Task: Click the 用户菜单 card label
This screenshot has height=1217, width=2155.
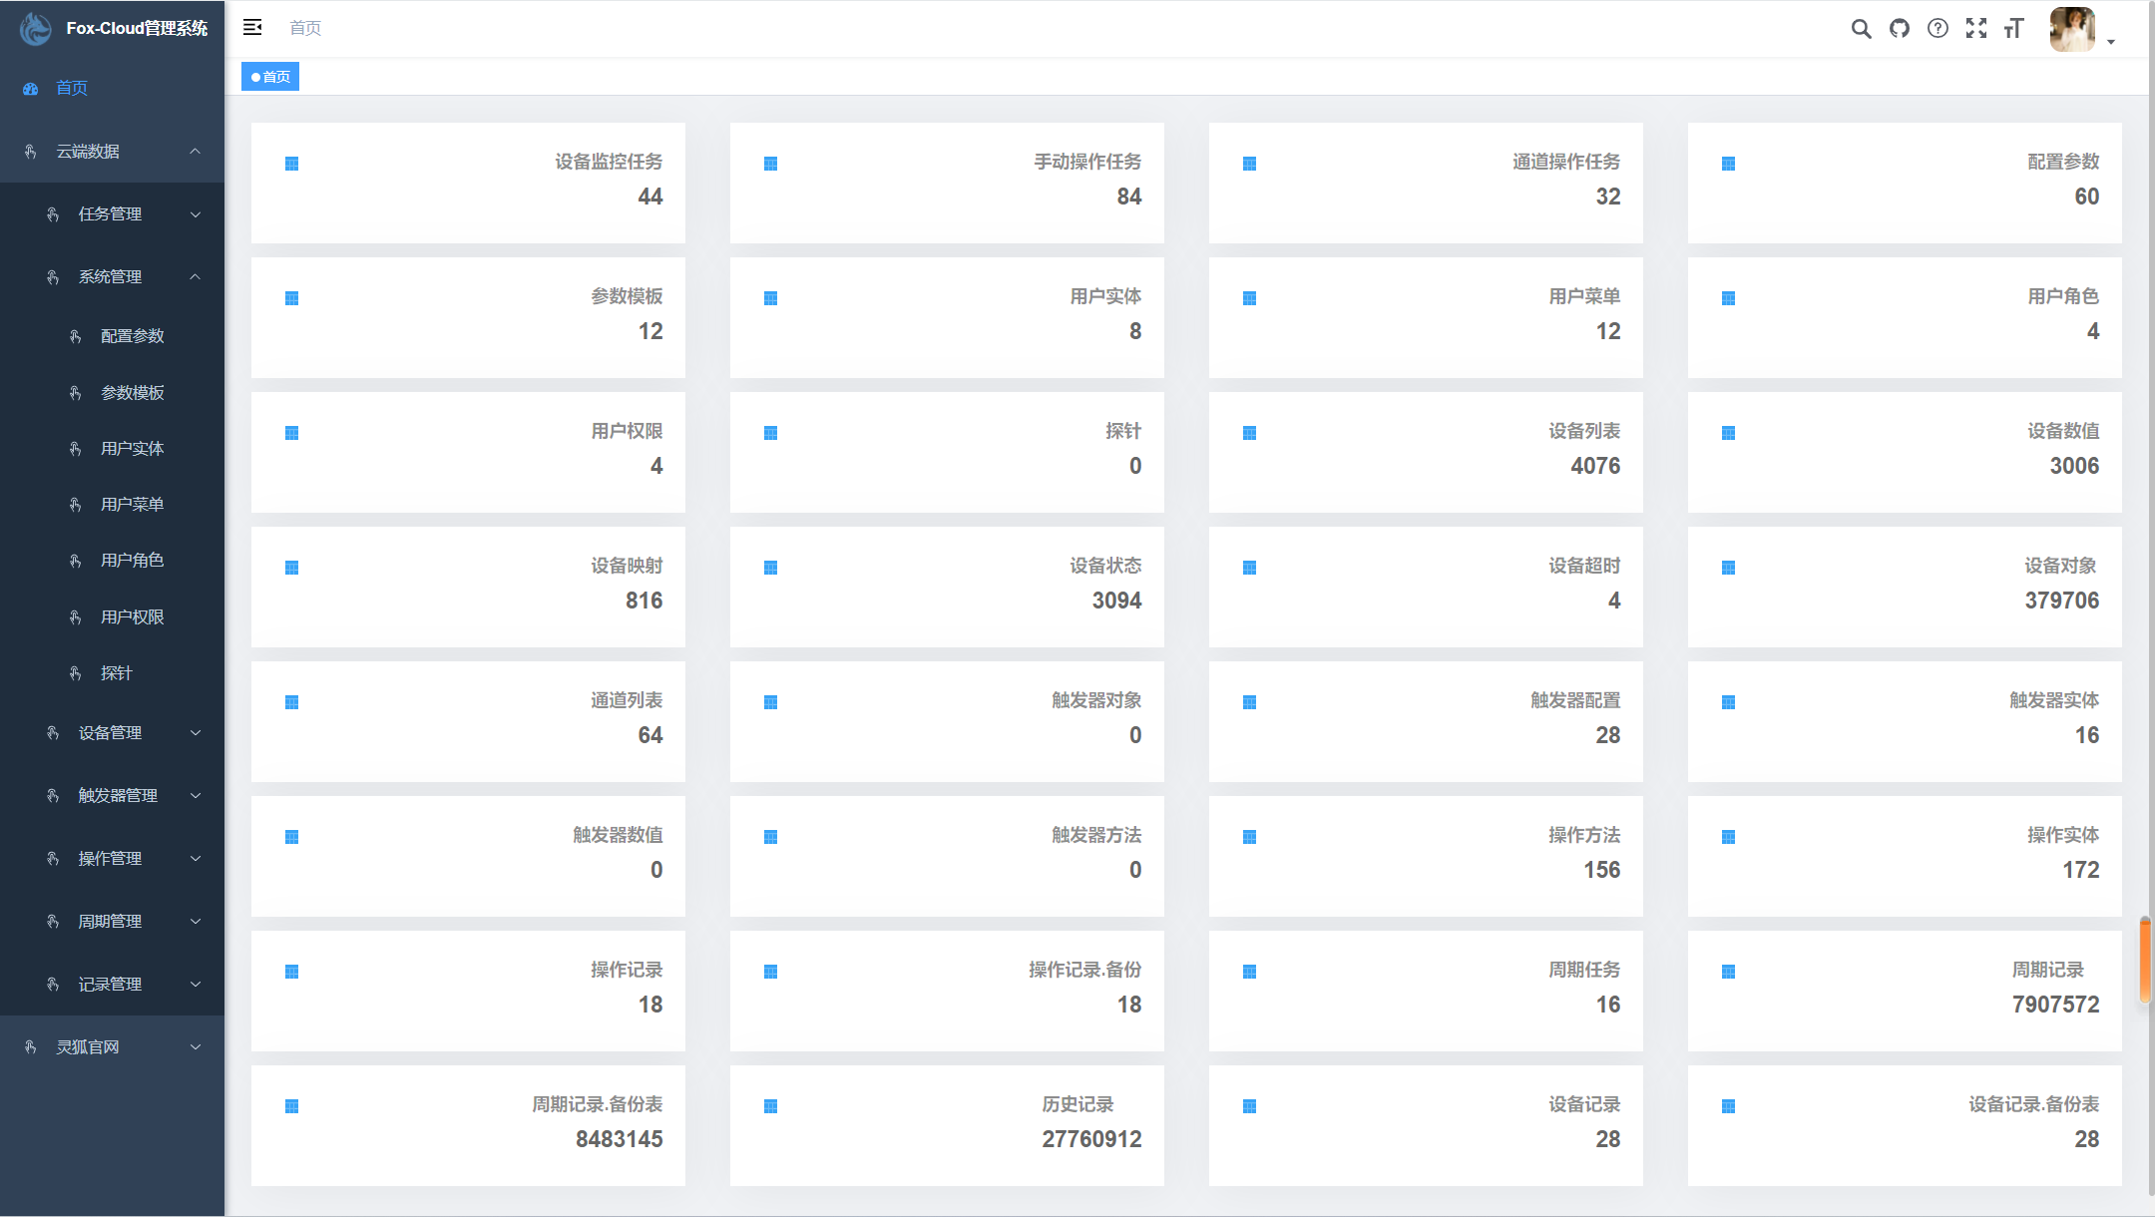Action: click(1584, 296)
